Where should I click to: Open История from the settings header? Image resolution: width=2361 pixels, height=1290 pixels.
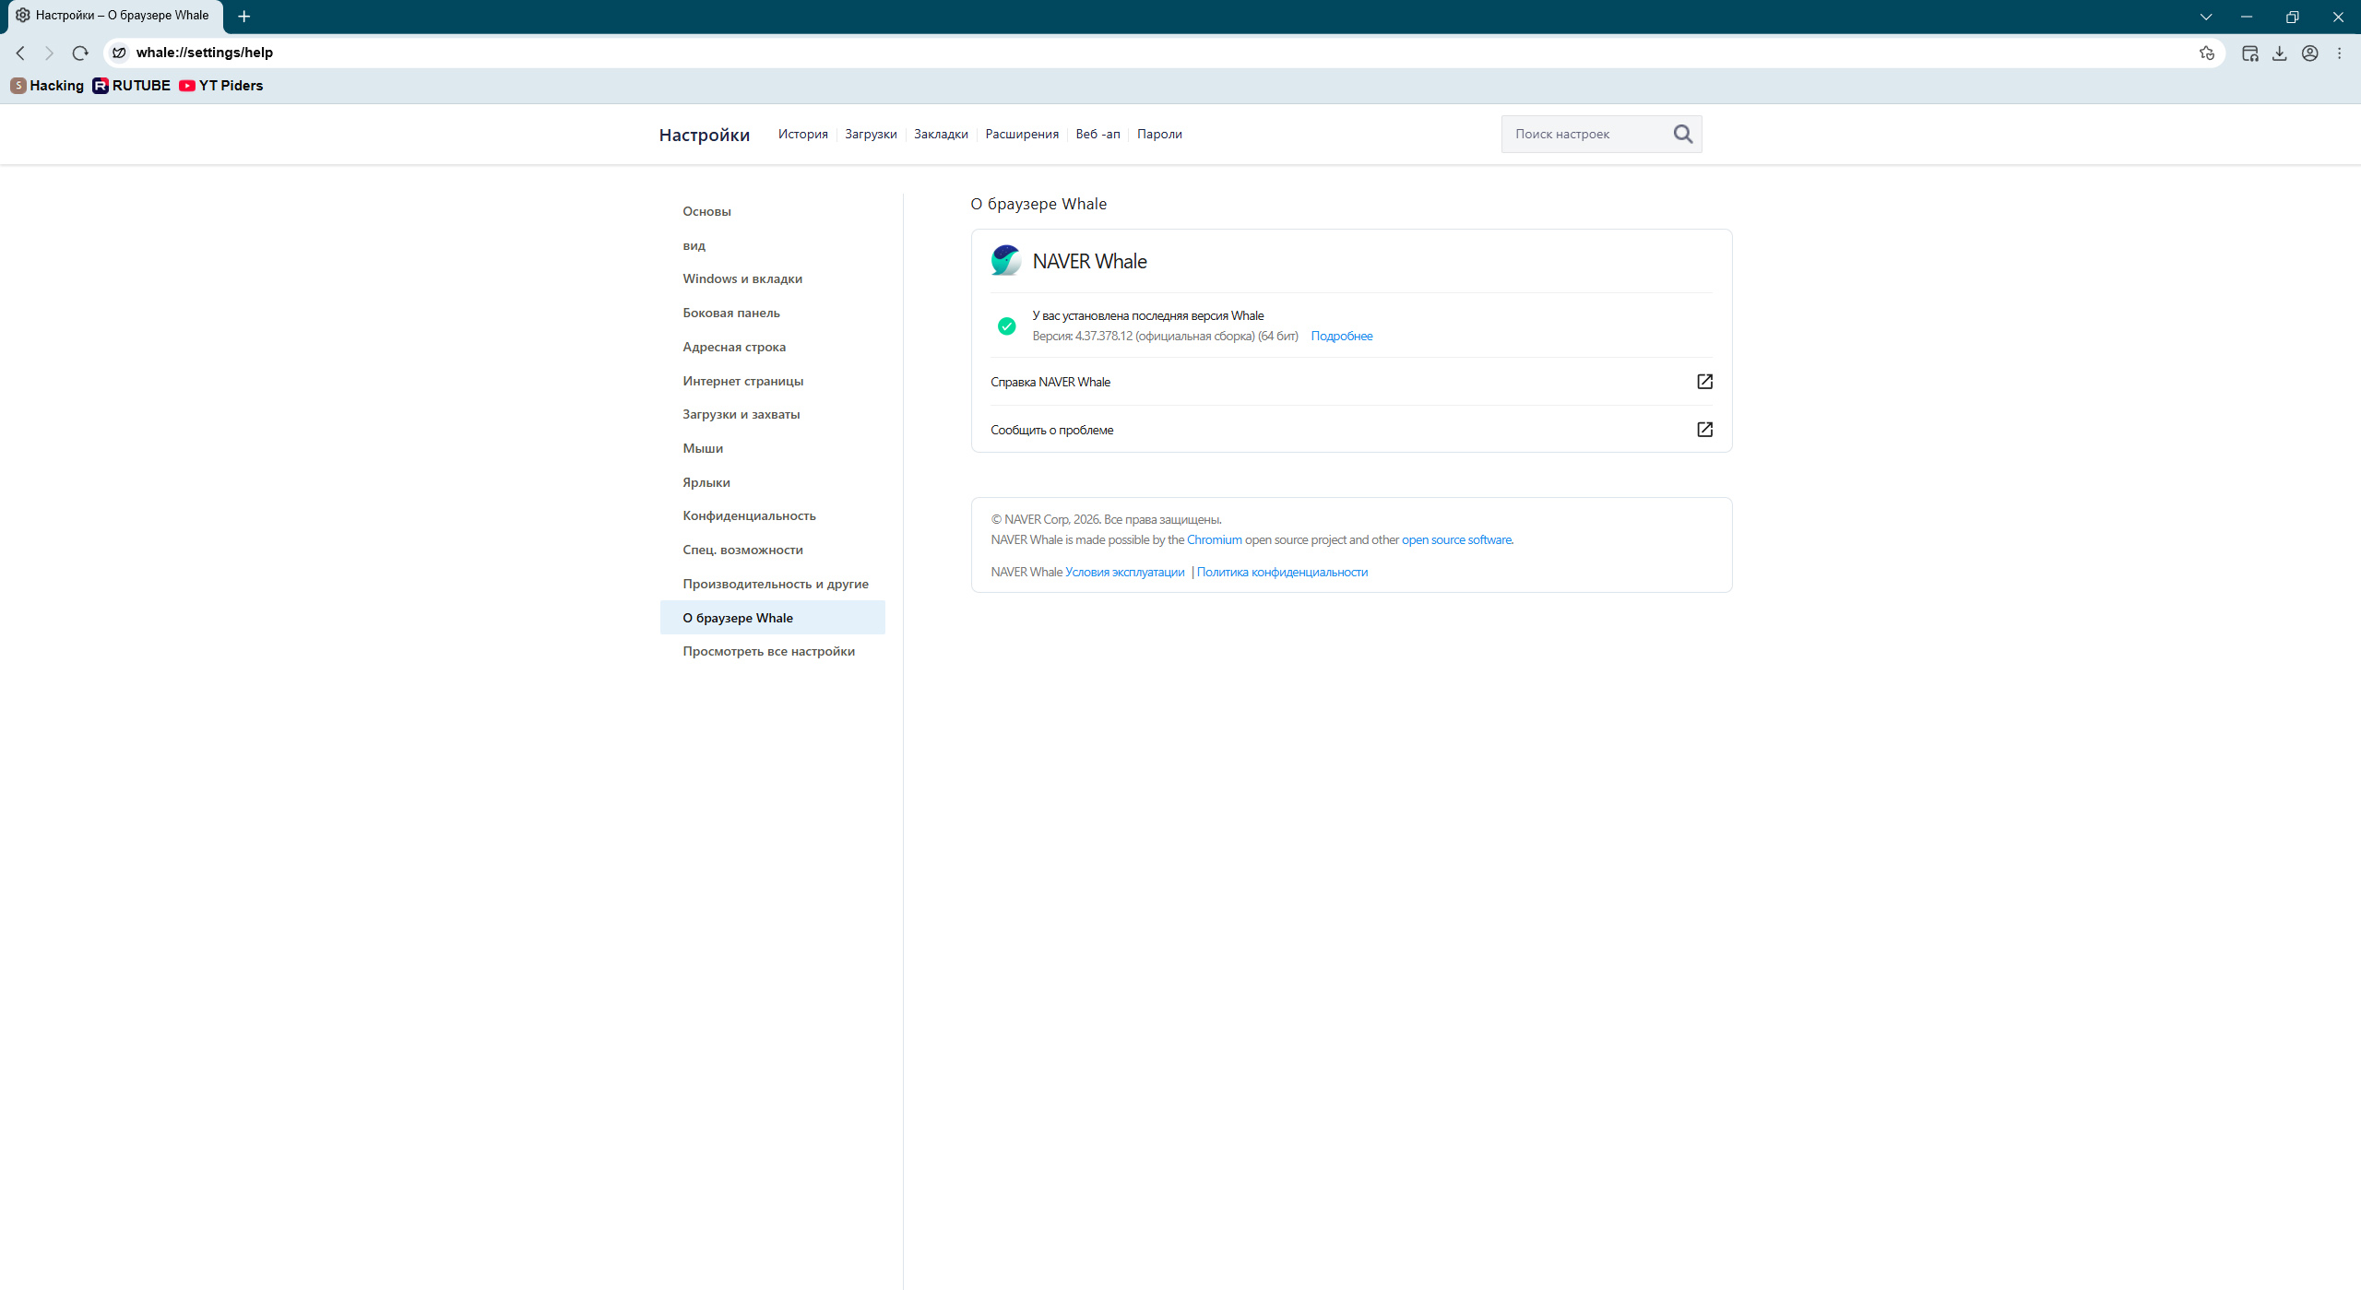803,134
